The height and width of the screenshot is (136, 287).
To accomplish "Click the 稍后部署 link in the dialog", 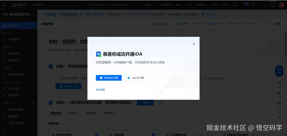I will coord(100,90).
